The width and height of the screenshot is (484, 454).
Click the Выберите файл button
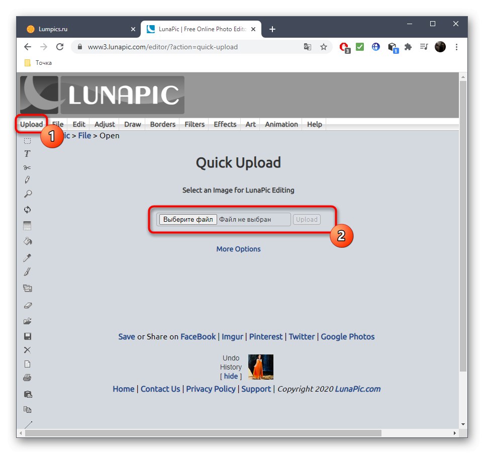(188, 219)
